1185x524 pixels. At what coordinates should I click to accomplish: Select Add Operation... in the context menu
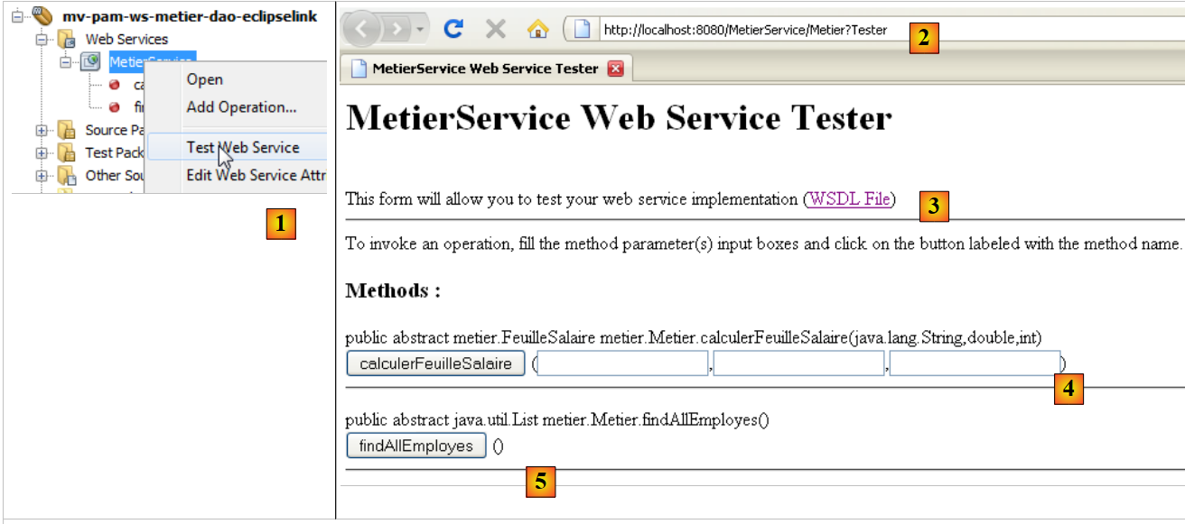(x=241, y=107)
